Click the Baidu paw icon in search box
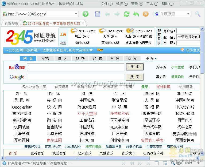The image size is (205, 167). click(157, 14)
